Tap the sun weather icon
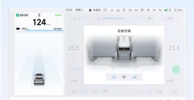194x100 pixels. point(175,10)
